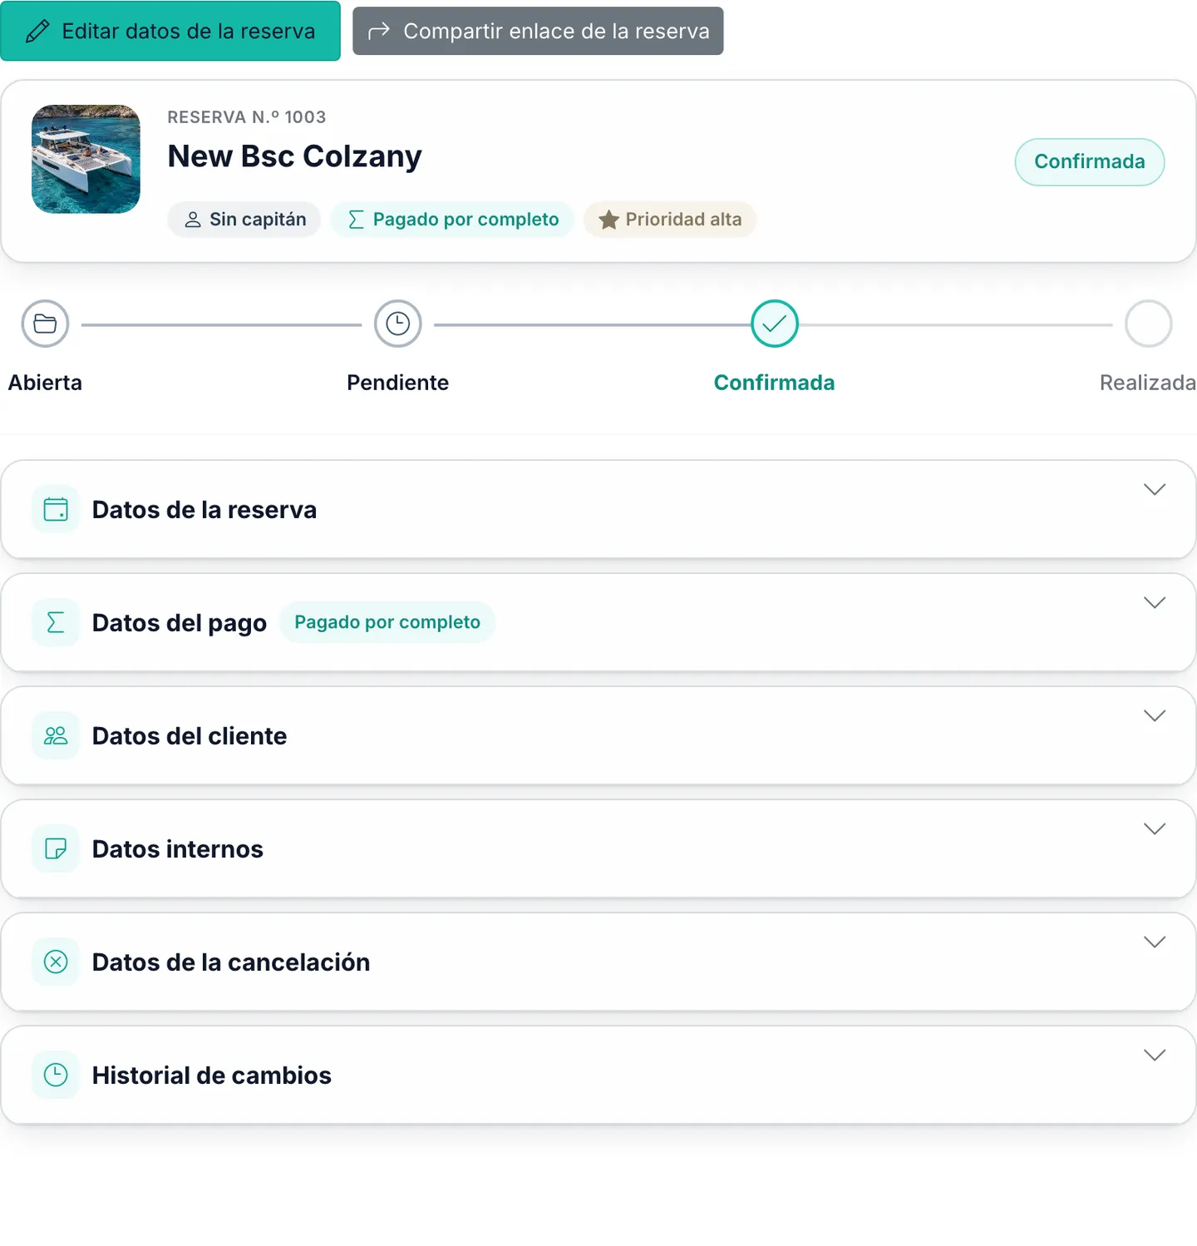
Task: Click the Confirmada checkmark step icon
Action: point(775,324)
